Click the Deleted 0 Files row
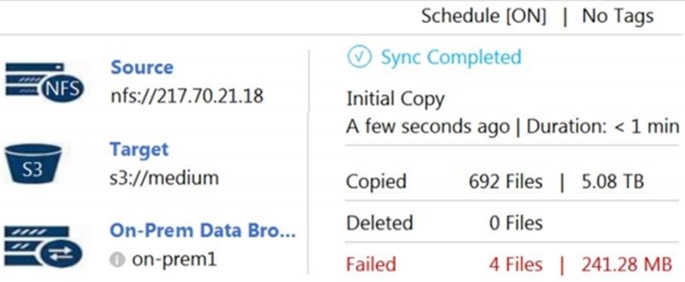 pyautogui.click(x=512, y=223)
